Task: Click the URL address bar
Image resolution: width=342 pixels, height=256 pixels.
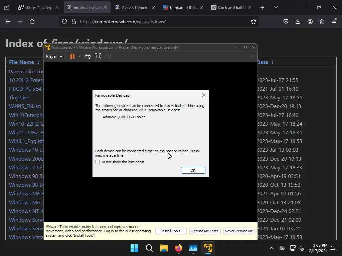Action: tap(159, 22)
